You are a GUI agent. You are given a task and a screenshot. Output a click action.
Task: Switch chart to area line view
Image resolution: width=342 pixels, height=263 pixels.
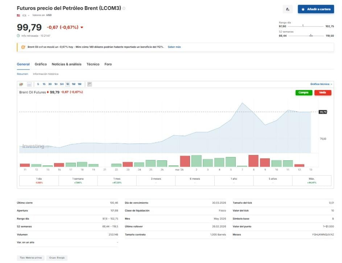(x=29, y=84)
